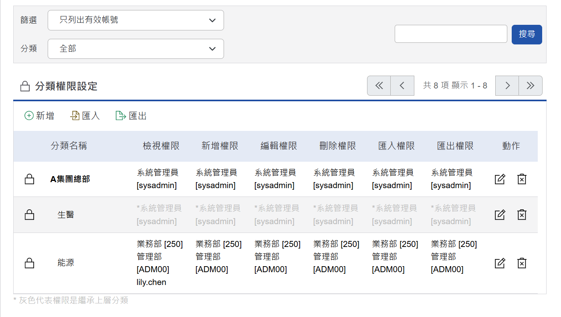Click the edit icon for 生醫 row

click(500, 215)
